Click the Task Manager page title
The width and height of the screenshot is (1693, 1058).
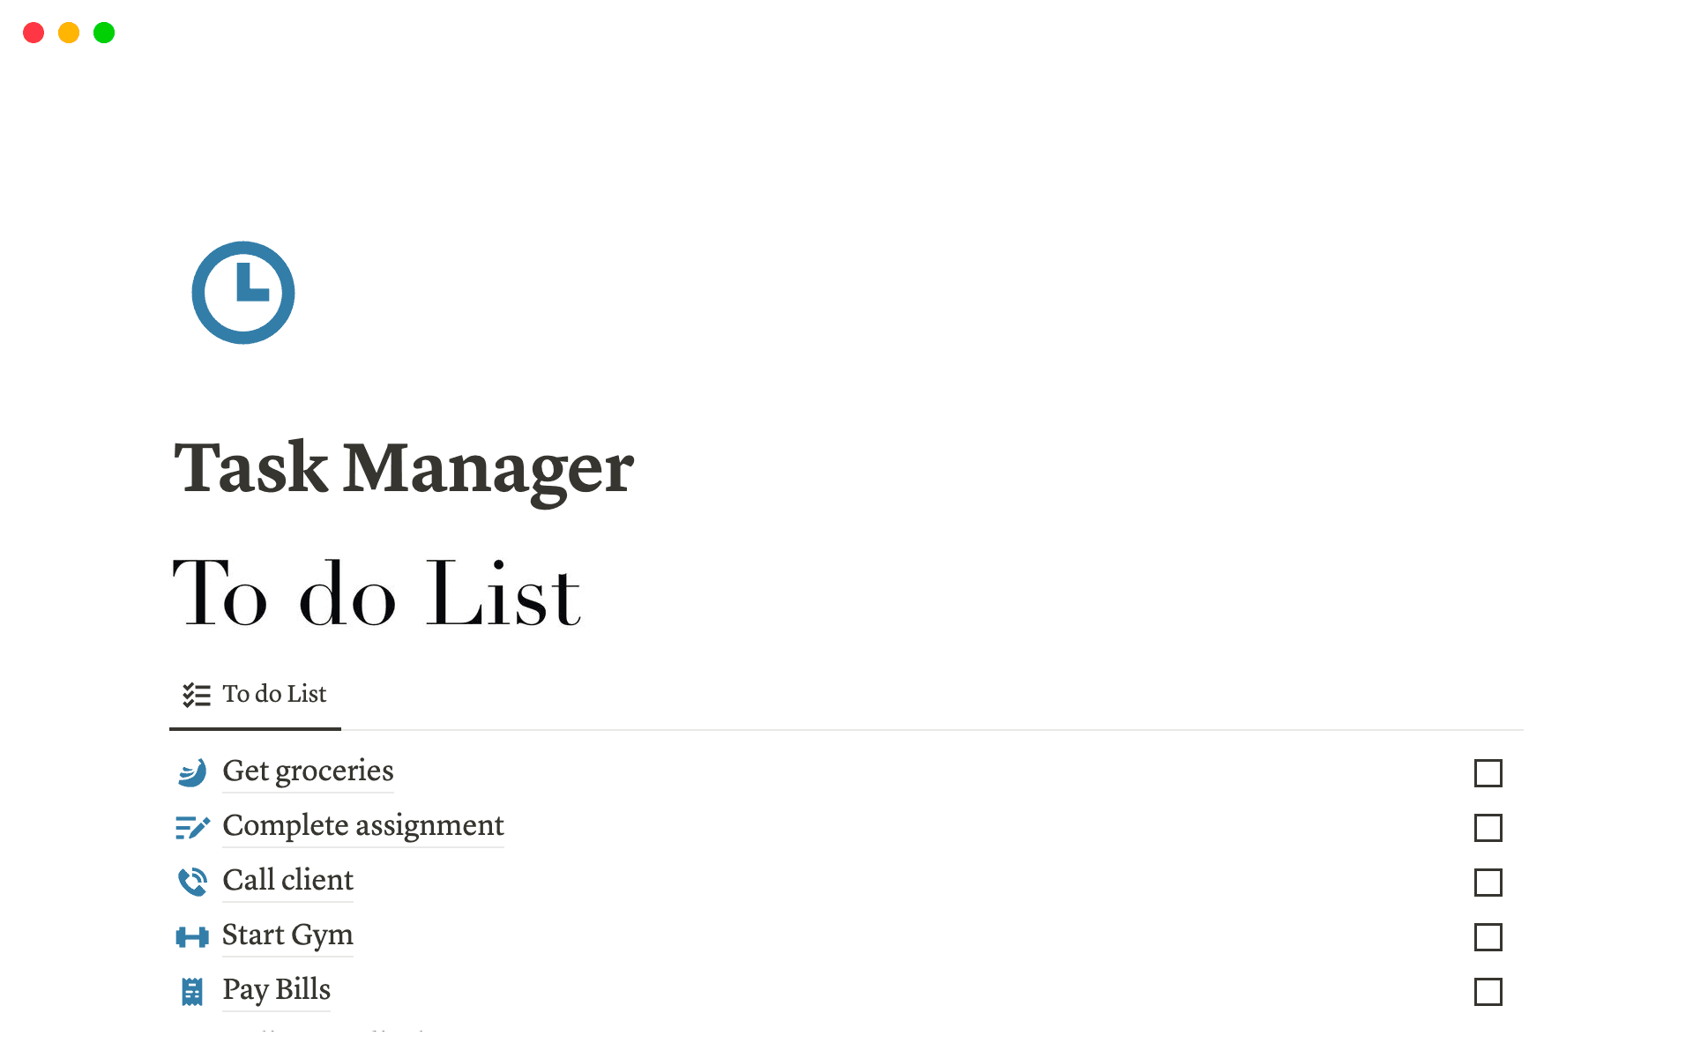point(403,470)
